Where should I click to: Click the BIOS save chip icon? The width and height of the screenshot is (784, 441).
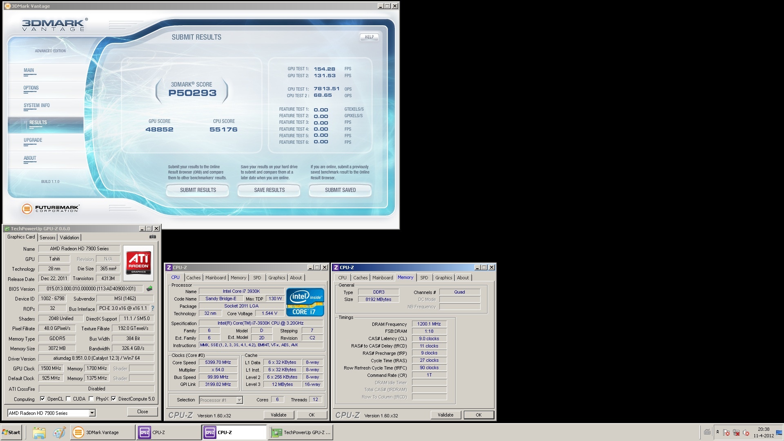pyautogui.click(x=149, y=289)
